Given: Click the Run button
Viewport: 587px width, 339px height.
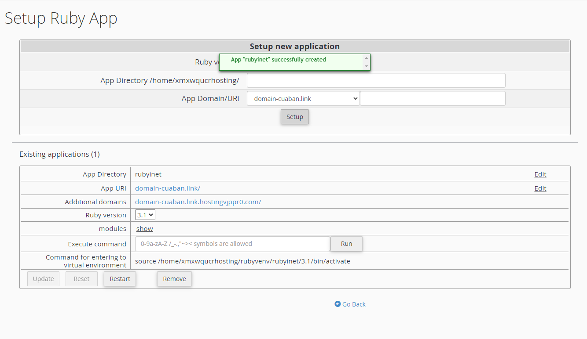Looking at the screenshot, I should click(x=347, y=244).
